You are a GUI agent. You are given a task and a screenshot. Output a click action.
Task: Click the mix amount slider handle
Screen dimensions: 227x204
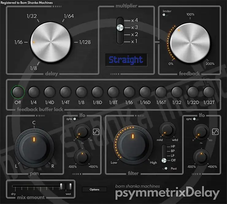[66, 187]
